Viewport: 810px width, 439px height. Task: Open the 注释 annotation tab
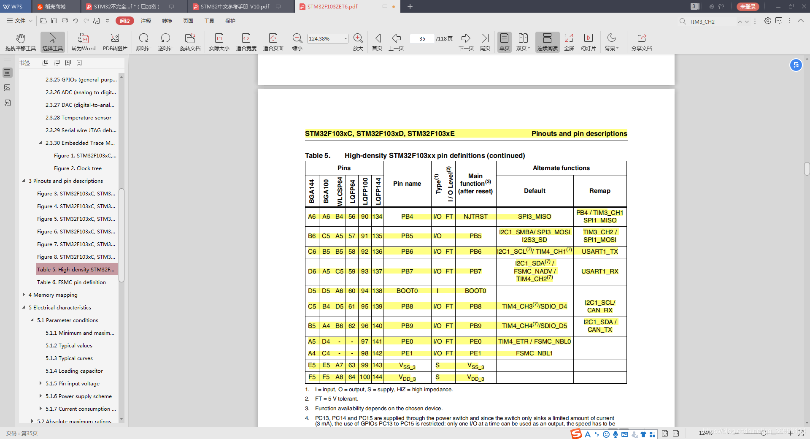[146, 21]
